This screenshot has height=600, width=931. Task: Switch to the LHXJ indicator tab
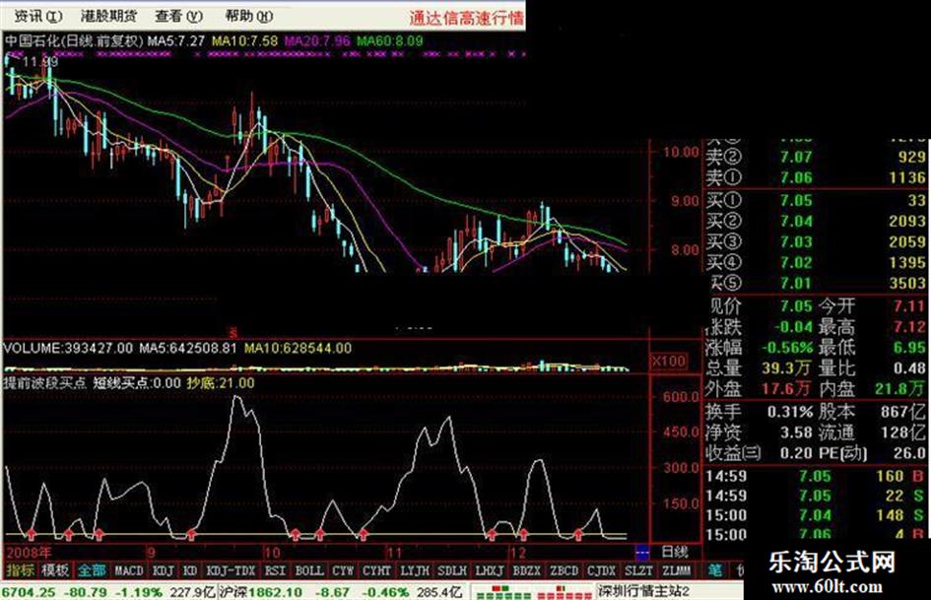(490, 570)
